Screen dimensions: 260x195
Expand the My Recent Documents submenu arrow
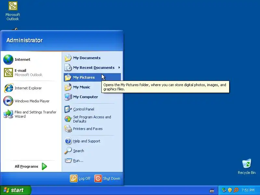[119, 68]
